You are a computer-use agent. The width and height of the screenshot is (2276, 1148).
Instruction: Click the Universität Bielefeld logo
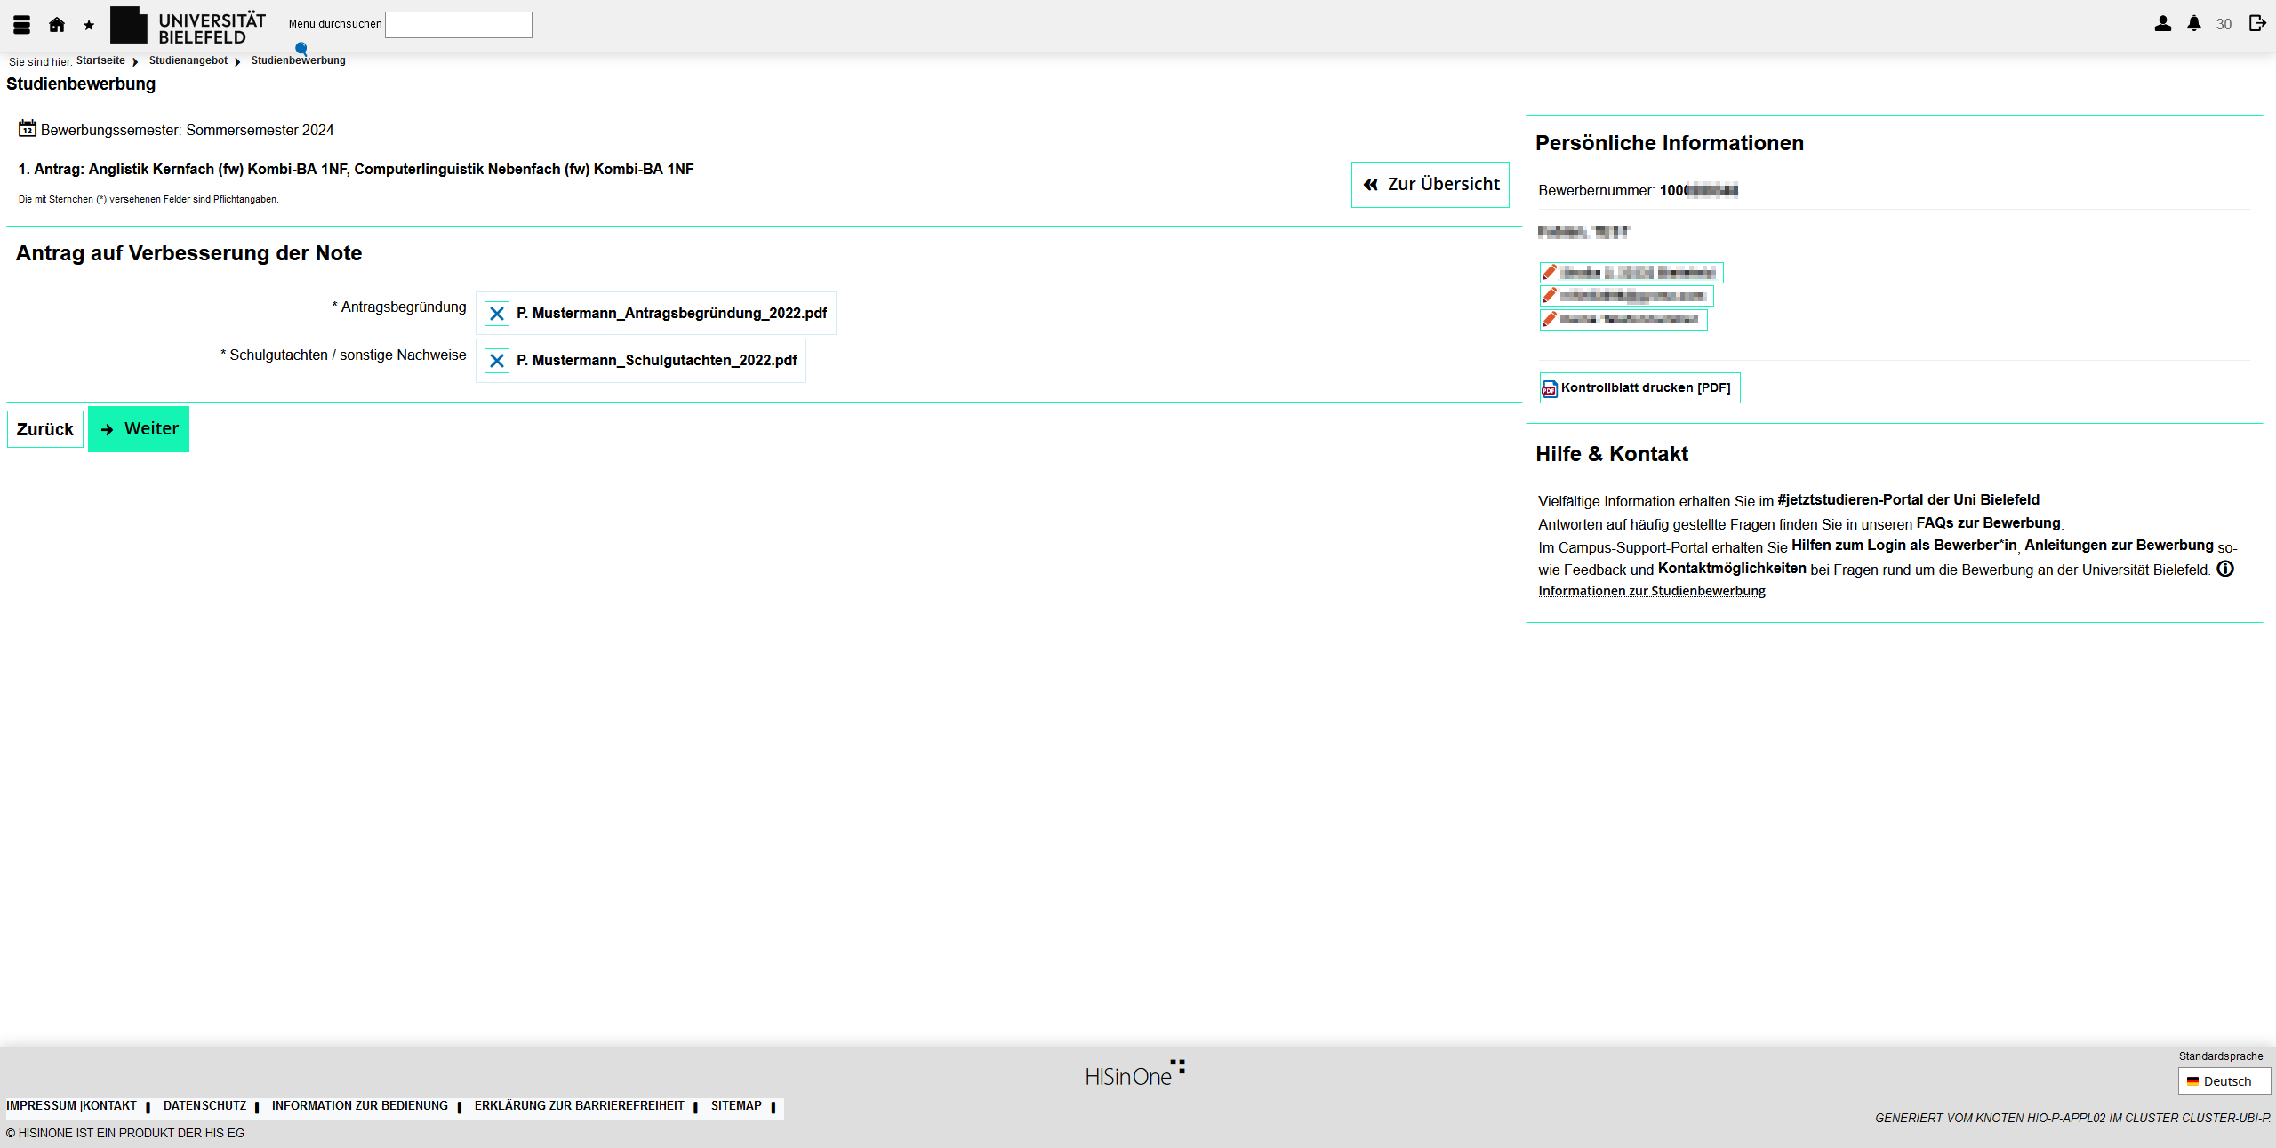click(188, 26)
